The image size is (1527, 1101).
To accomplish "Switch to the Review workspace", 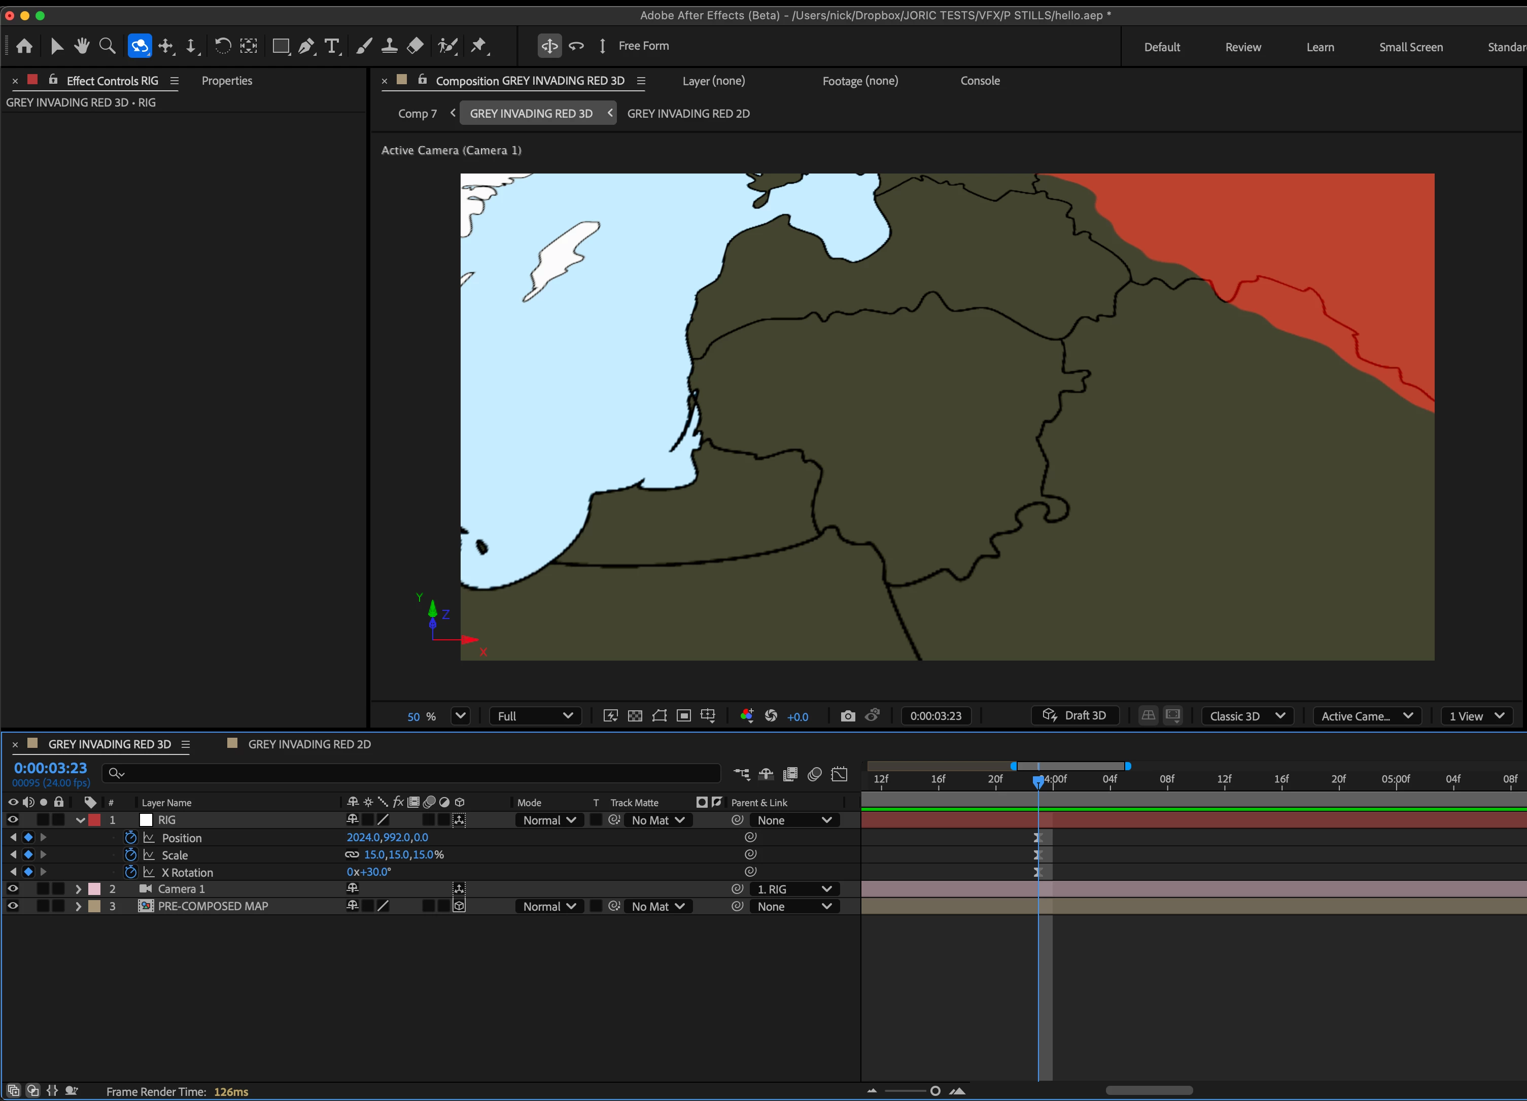I will 1242,47.
